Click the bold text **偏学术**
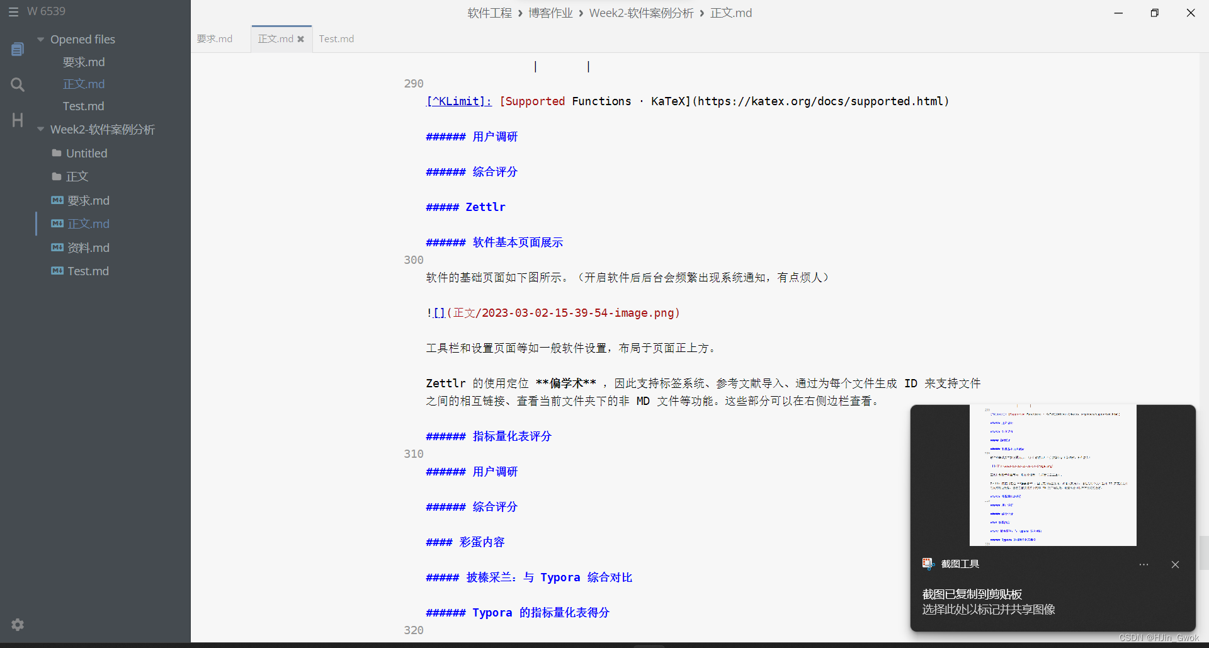 click(x=565, y=384)
